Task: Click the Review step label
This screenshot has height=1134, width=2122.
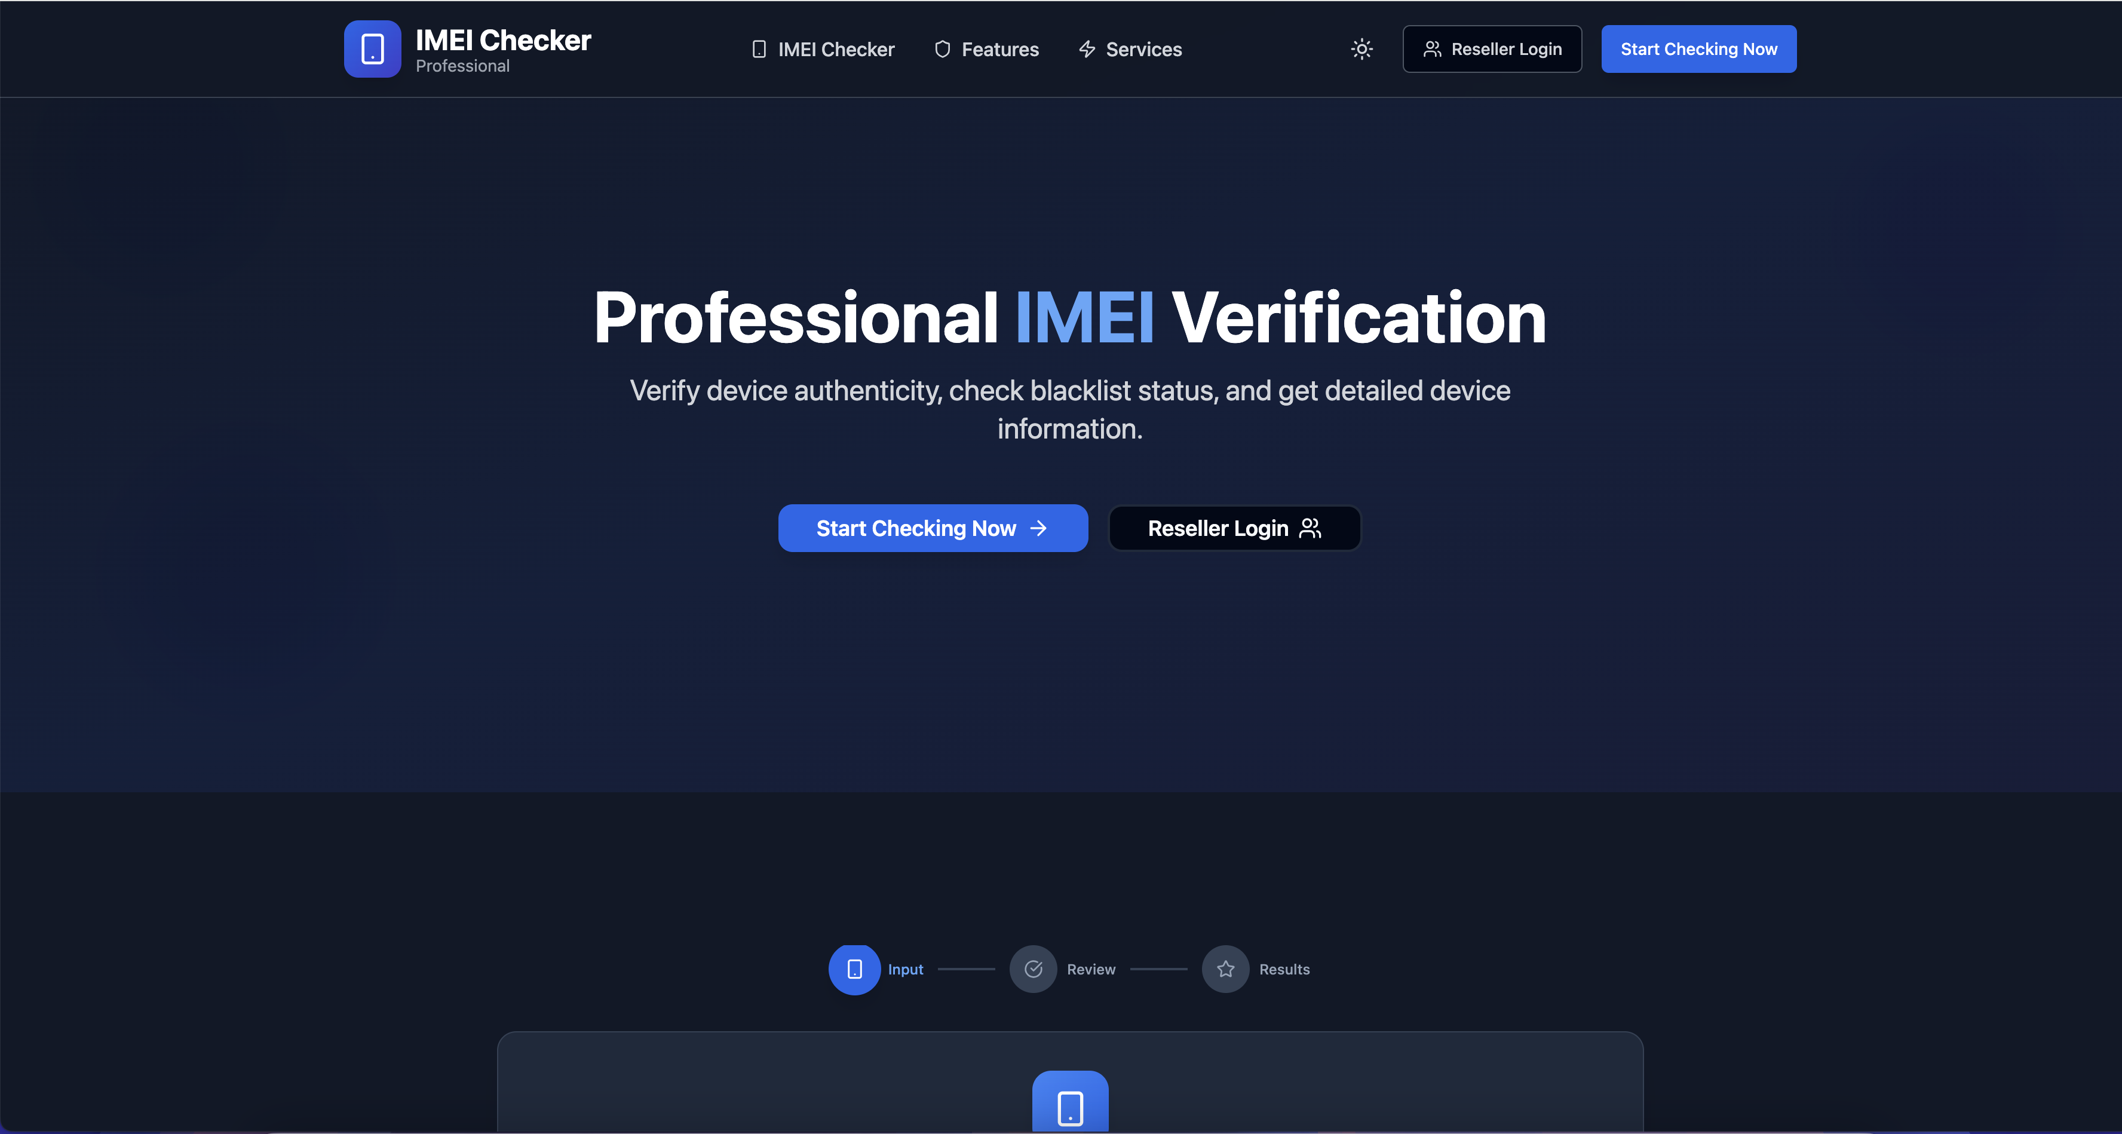Action: (1091, 970)
